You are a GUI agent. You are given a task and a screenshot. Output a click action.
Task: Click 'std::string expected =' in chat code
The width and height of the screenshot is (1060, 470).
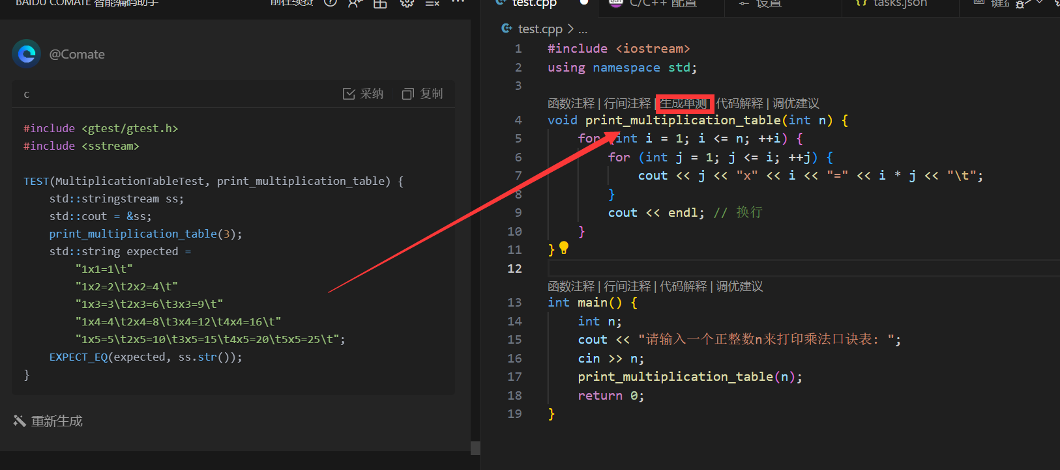point(120,251)
